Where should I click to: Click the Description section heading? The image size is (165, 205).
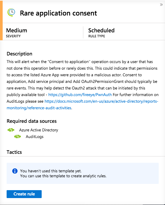coord(20,54)
